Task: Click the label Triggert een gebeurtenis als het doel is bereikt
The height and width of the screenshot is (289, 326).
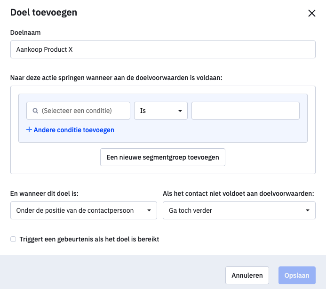Action: [x=89, y=239]
